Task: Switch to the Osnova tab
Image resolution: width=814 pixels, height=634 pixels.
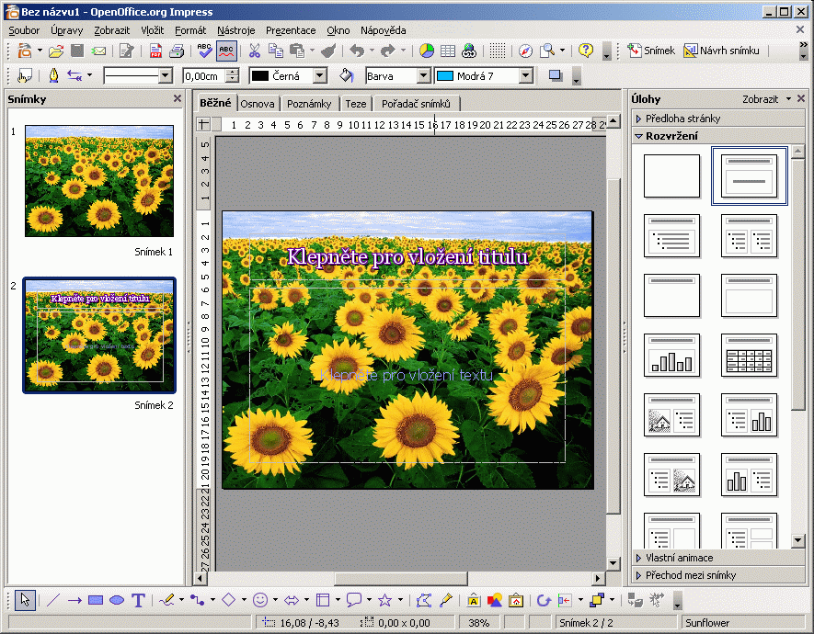Action: click(258, 104)
